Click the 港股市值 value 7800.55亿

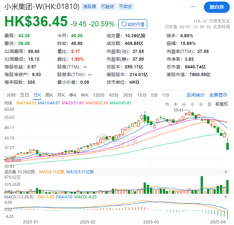[200, 75]
